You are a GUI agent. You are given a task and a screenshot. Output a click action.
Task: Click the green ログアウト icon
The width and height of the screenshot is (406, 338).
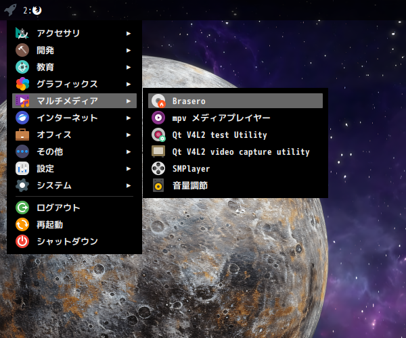[x=22, y=208]
